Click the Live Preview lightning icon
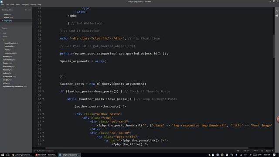279x157 pixels. (x=277, y=11)
